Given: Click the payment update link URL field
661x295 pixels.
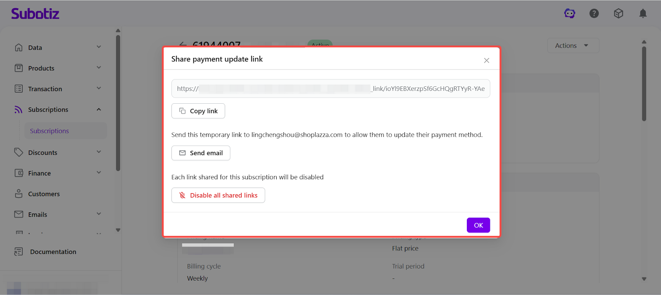Looking at the screenshot, I should click(x=330, y=88).
